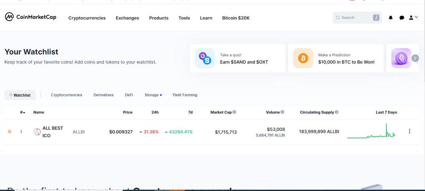Click the ALL BEST ICO coin logo
The width and height of the screenshot is (425, 191).
(37, 132)
